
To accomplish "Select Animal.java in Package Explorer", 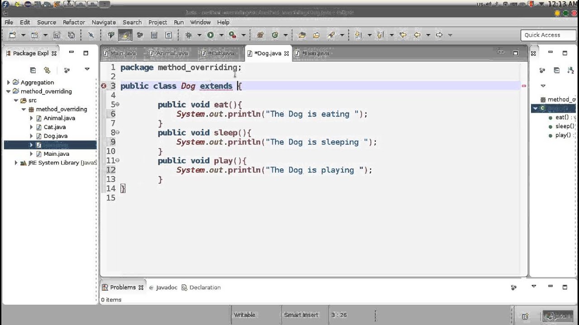I will 59,118.
